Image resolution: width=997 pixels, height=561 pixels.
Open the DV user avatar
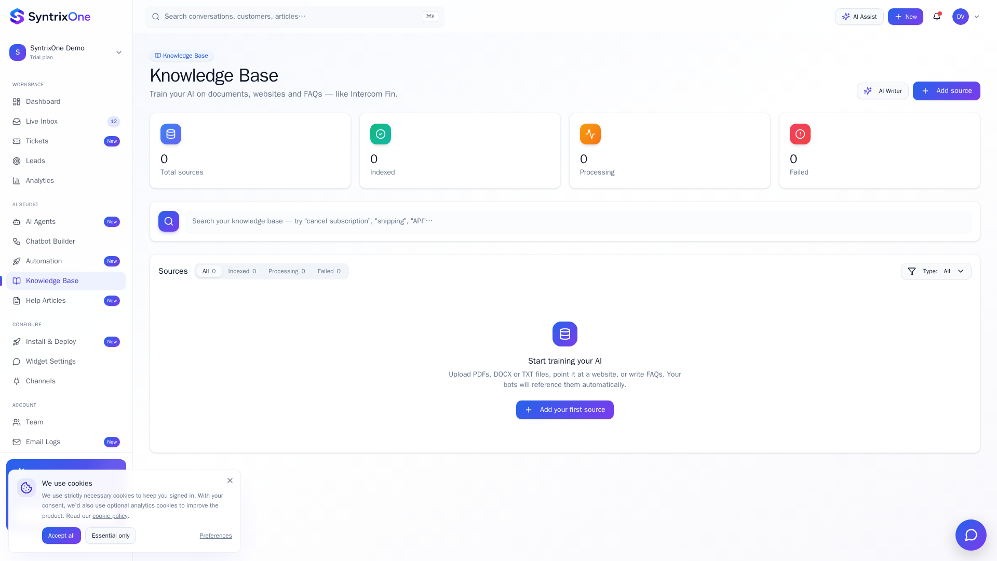pos(961,17)
